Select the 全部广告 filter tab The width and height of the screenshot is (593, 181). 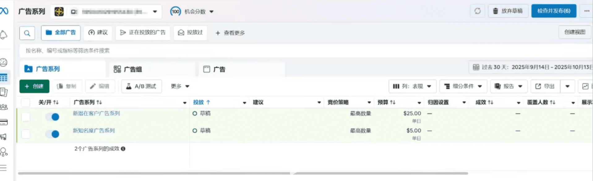click(x=61, y=33)
